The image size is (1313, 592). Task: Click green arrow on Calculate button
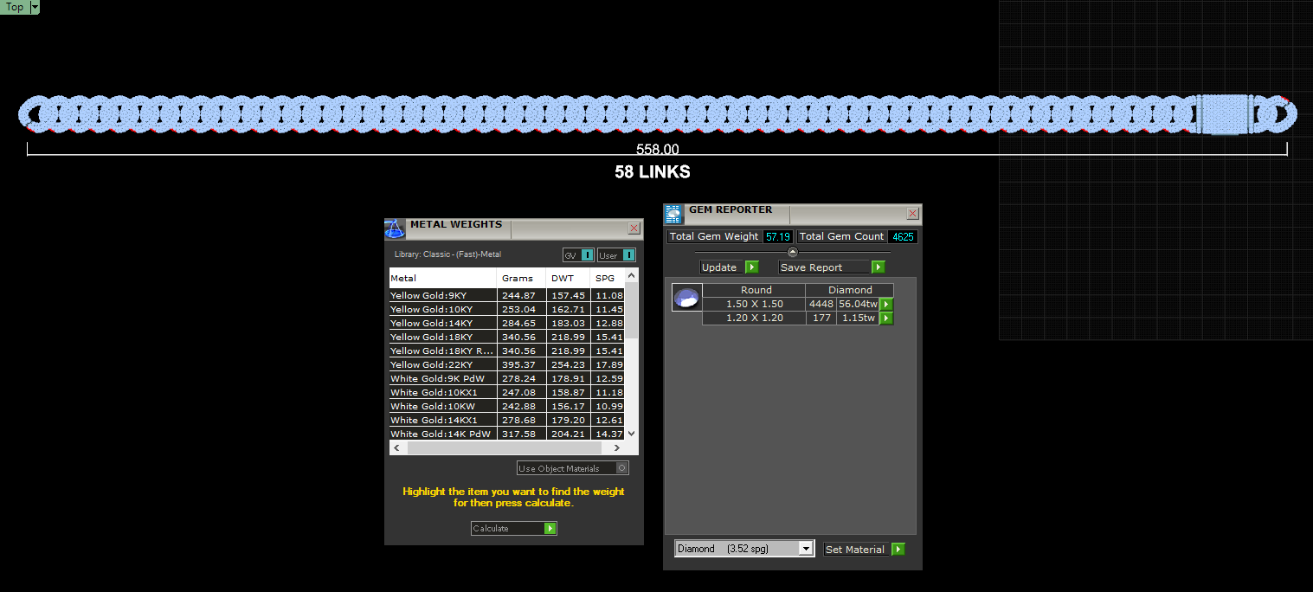point(550,529)
